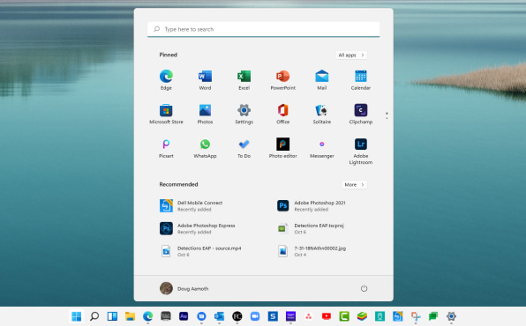The height and width of the screenshot is (326, 526).
Task: Open Messenger from pinned apps
Action: coord(322,148)
